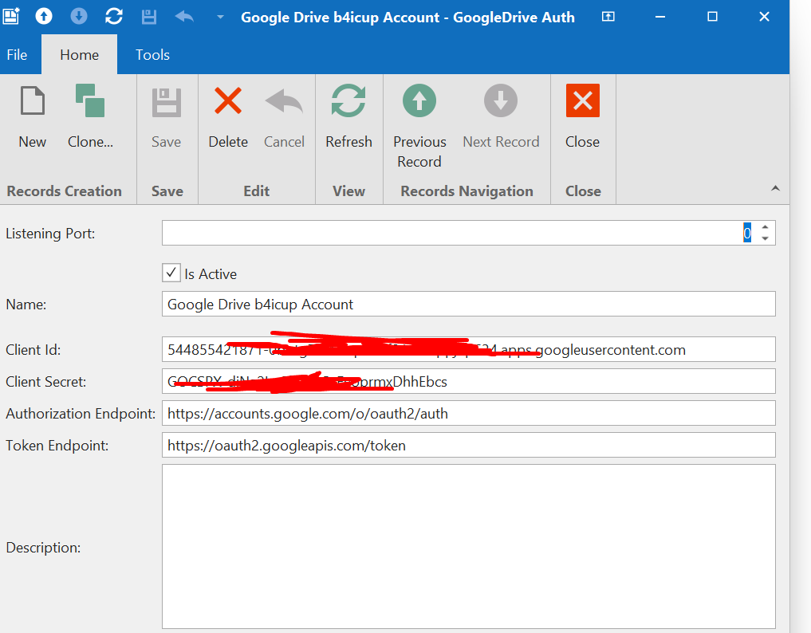This screenshot has width=811, height=633.
Task: Delete the current record
Action: (228, 117)
